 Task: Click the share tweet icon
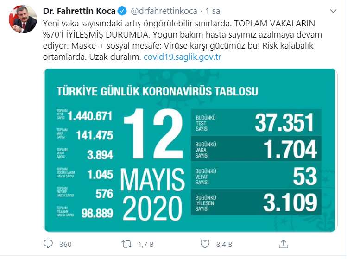click(283, 244)
